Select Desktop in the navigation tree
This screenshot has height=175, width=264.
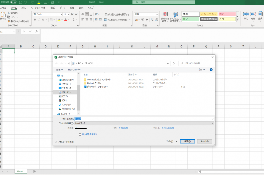(65, 88)
